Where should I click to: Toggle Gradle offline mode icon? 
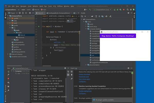click(x=106, y=16)
